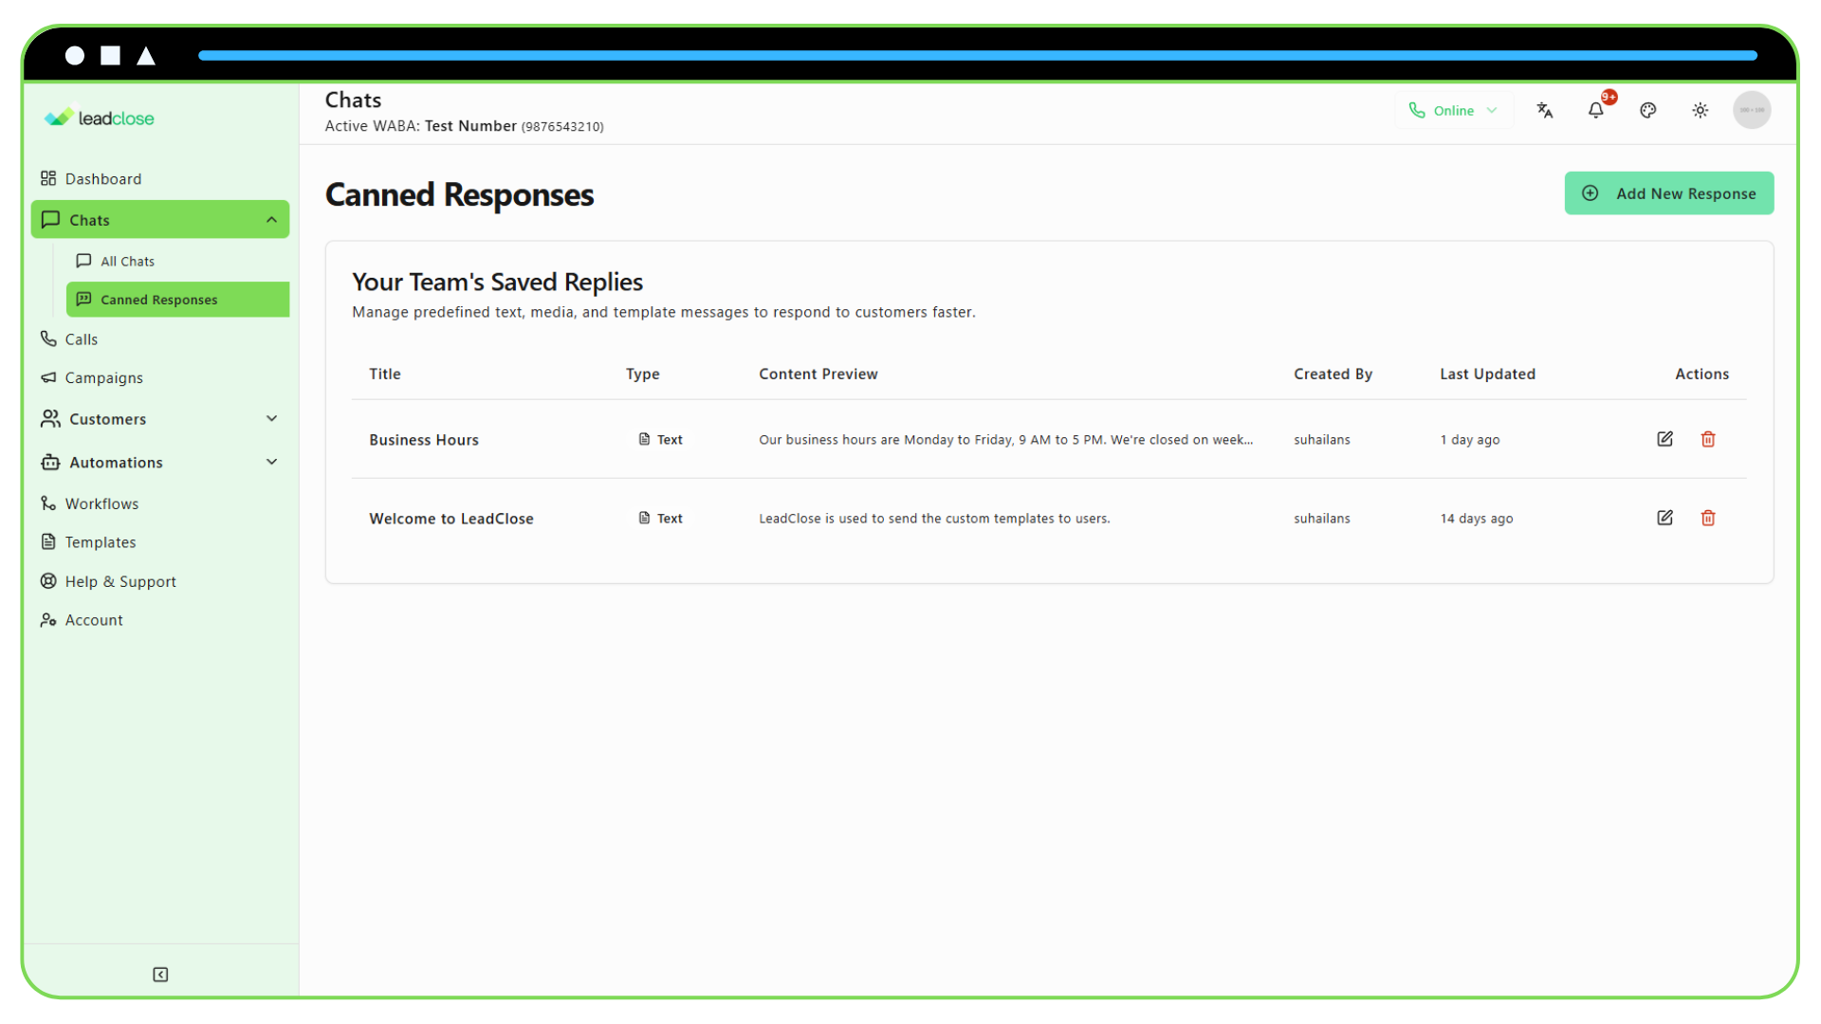Collapse the sidebar with the arrow toggle
Viewport: 1821px width, 1024px height.
[159, 974]
